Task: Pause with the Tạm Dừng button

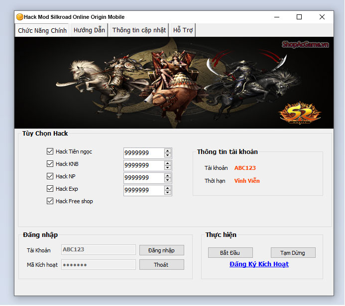Action: click(x=293, y=253)
